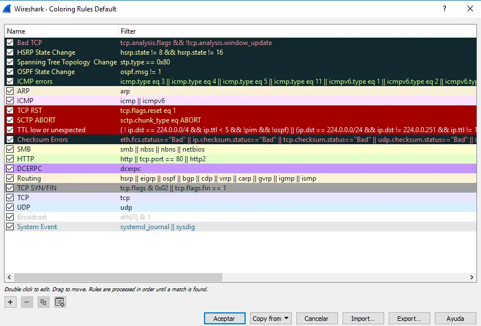Click filter 'smb || nbss || nbns || netbios'
This screenshot has width=481, height=326.
click(x=162, y=149)
